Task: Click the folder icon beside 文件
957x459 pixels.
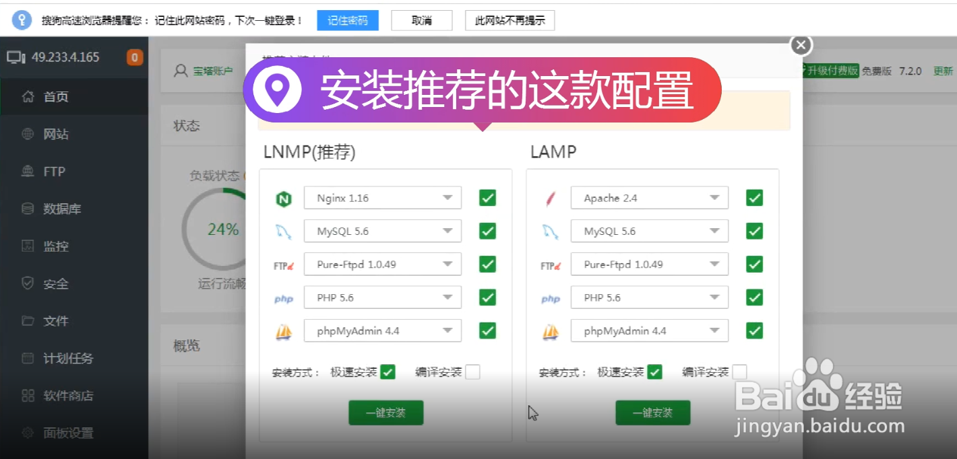Action: click(28, 320)
